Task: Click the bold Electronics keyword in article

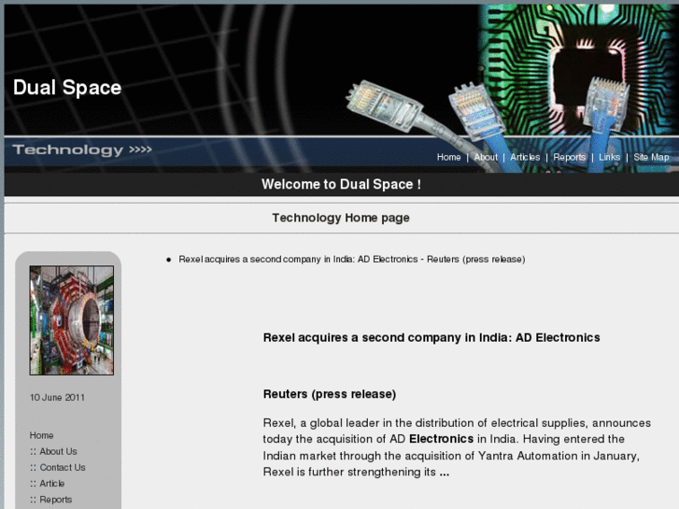Action: coord(441,439)
